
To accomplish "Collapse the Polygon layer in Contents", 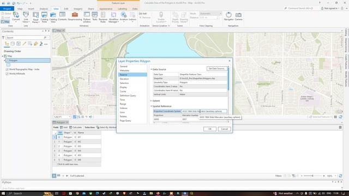I will (x=4, y=60).
